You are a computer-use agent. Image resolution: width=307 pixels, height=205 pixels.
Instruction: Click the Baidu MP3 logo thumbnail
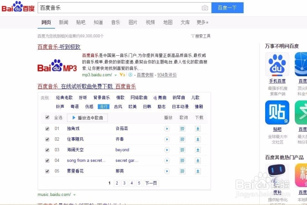57,66
